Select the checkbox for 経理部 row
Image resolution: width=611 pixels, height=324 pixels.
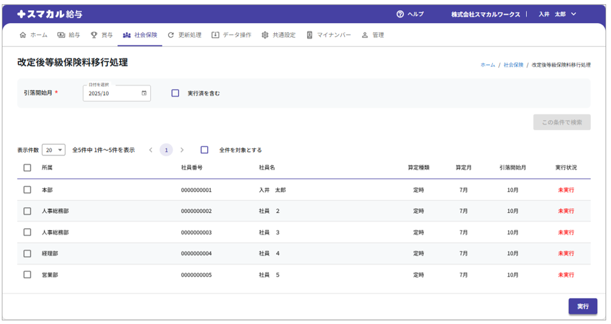27,253
